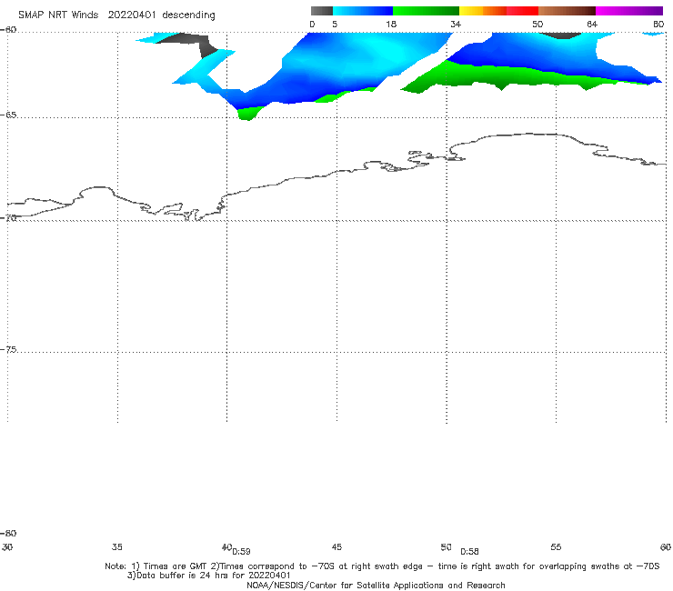
Task: Click the latitude label '-80'
Action: pos(8,534)
